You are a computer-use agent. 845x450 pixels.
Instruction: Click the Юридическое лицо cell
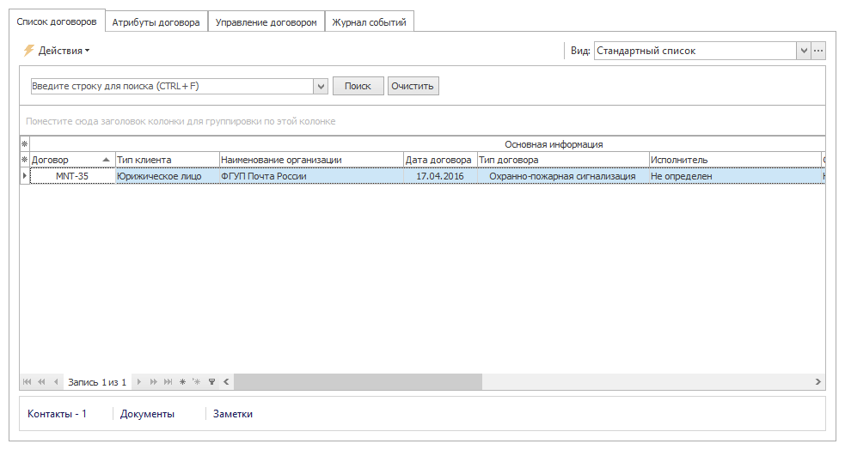(x=167, y=176)
